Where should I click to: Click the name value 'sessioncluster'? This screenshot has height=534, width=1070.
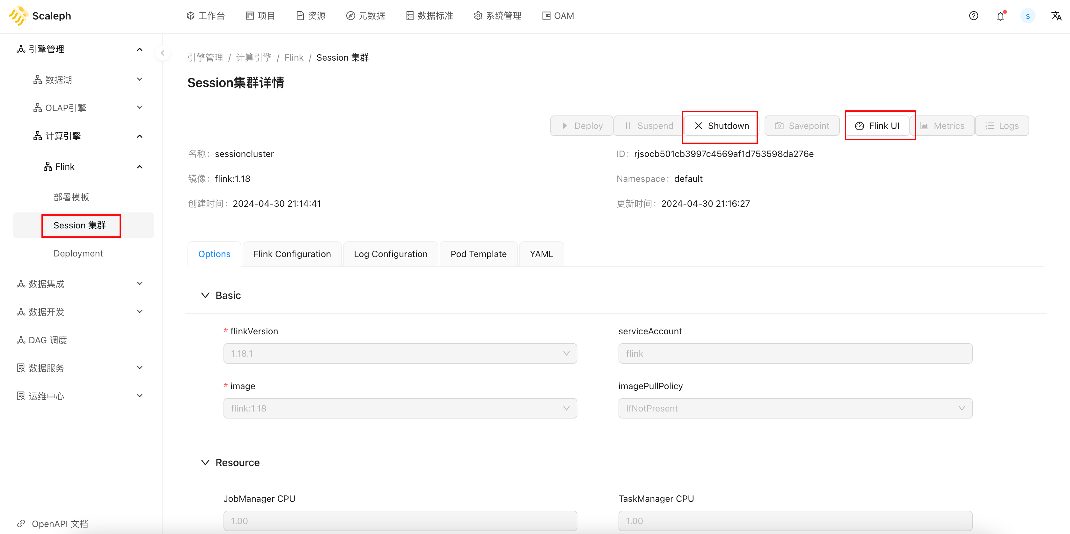pyautogui.click(x=244, y=154)
